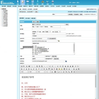This screenshot has width=99, height=99.
Task: Click the Undo arrow in the editor toolbar
Action: tap(45, 66)
